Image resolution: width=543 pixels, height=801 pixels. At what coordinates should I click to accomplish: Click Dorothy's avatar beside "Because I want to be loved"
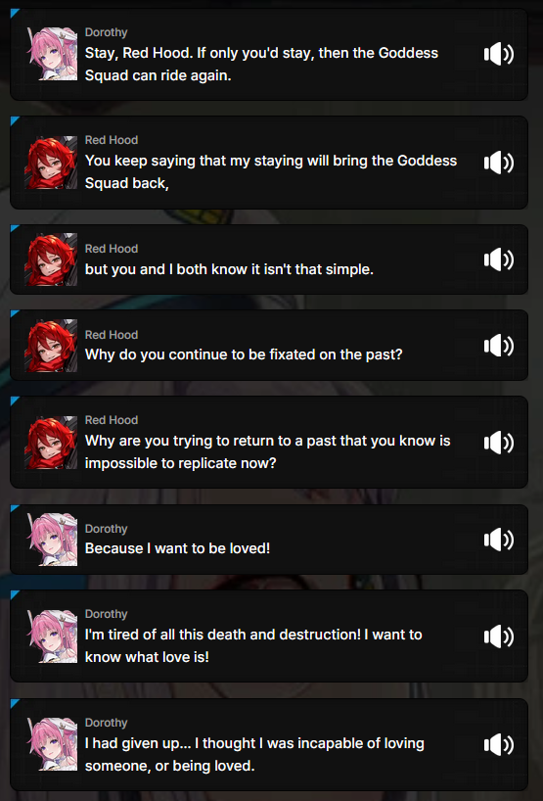(x=52, y=540)
